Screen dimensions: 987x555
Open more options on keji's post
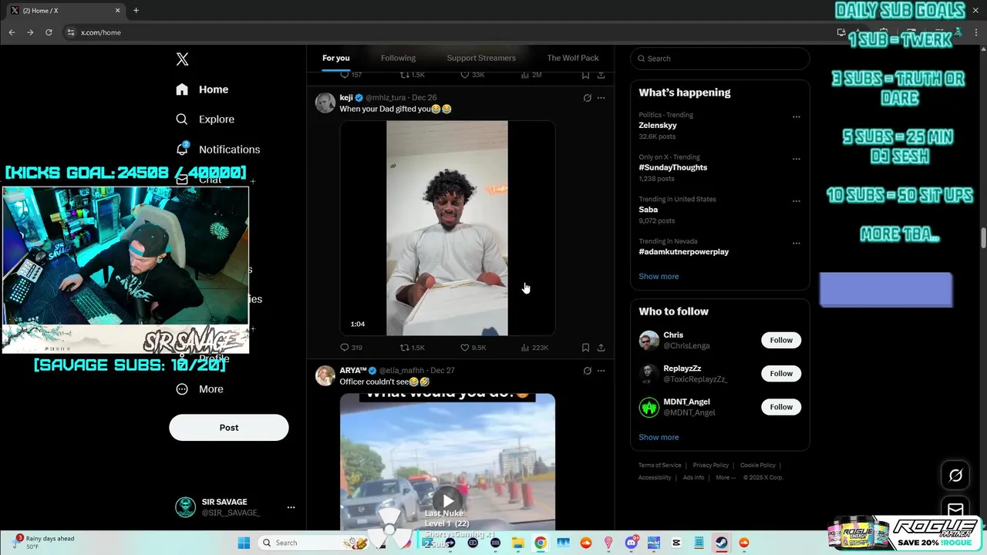[601, 98]
